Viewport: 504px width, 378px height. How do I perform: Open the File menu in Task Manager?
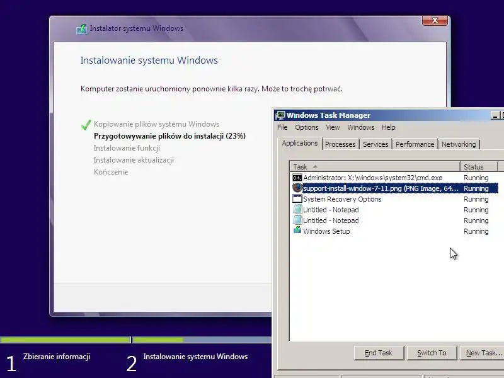pyautogui.click(x=282, y=127)
